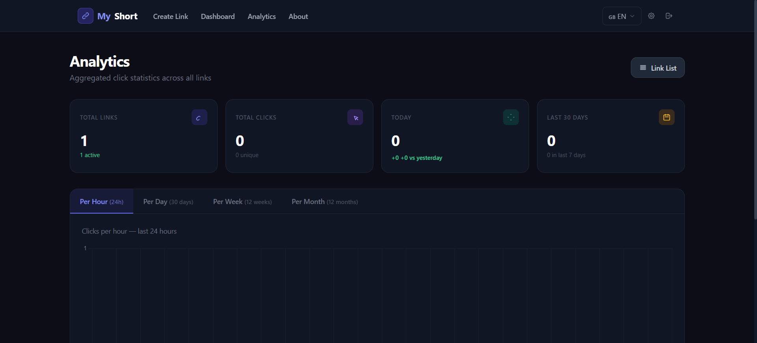Open the settings gear icon
This screenshot has height=343, width=757.
(x=651, y=16)
